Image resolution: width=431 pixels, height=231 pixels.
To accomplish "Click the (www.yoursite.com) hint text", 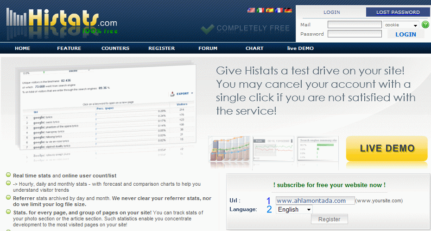I will pyautogui.click(x=379, y=201).
